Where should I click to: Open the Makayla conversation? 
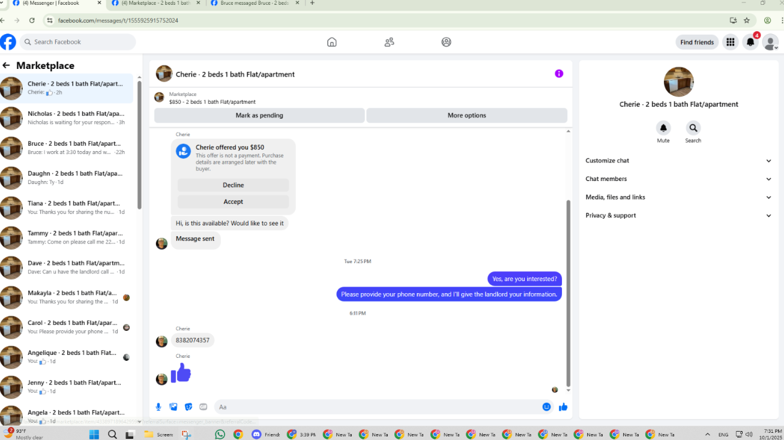[67, 297]
